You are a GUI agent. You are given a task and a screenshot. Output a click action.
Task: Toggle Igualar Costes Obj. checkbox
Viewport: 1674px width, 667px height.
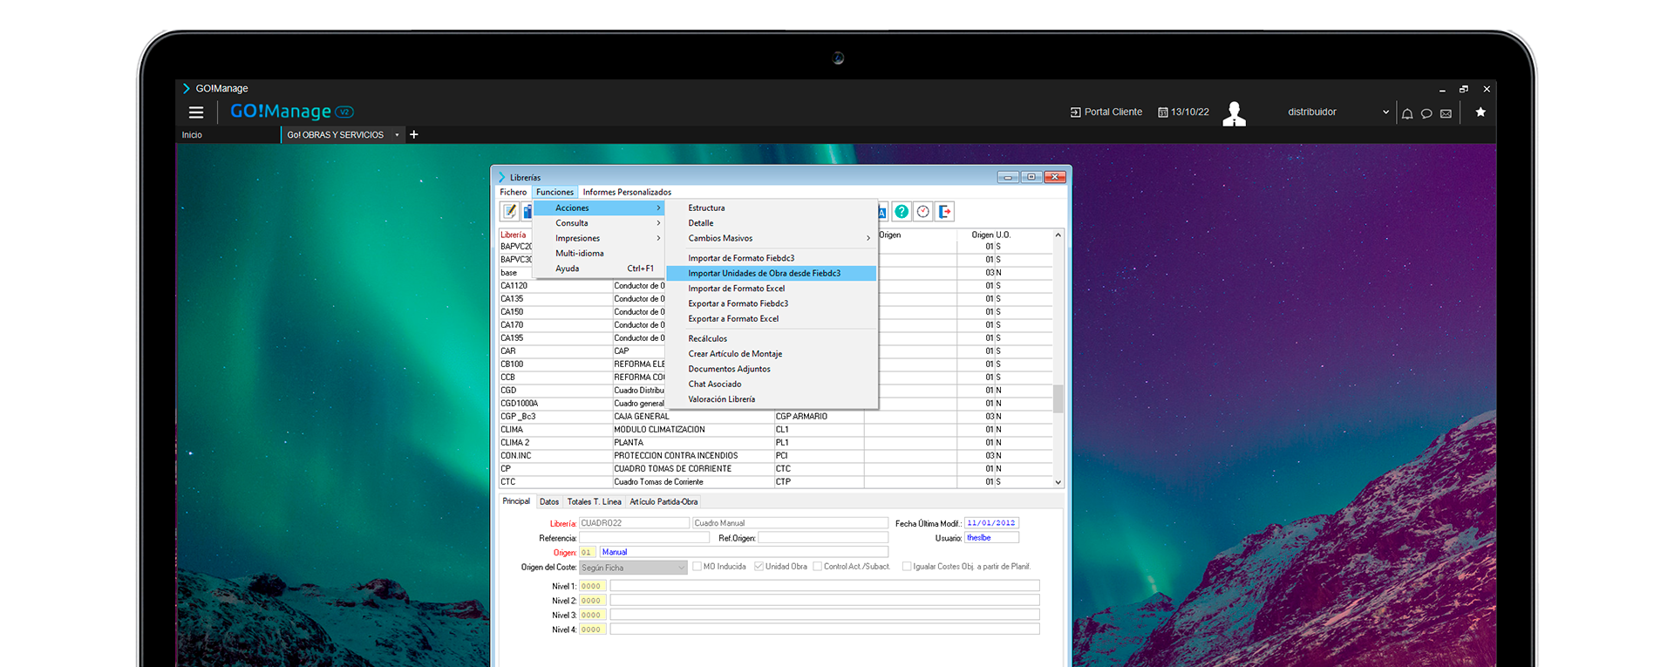pyautogui.click(x=907, y=567)
